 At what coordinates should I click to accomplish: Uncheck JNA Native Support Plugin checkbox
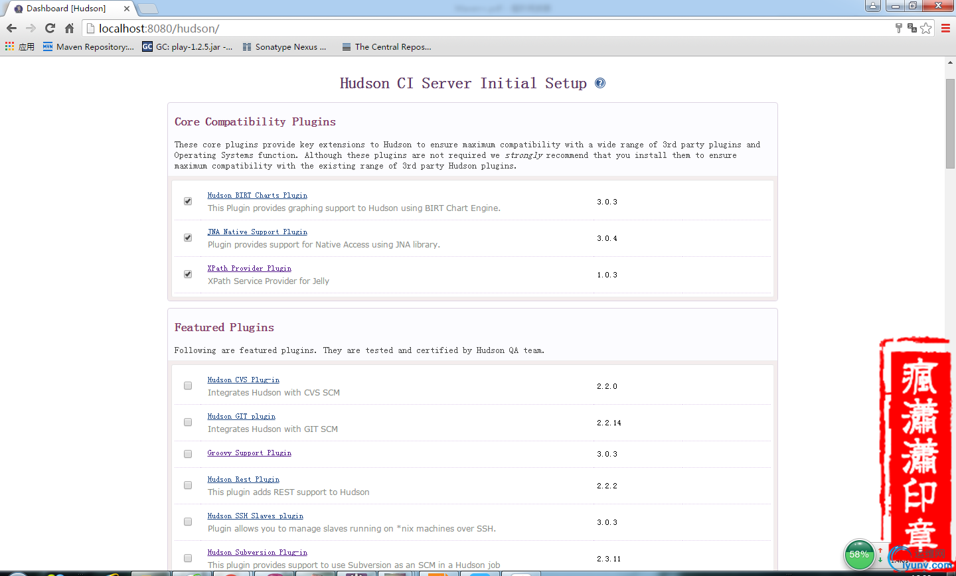pyautogui.click(x=188, y=238)
